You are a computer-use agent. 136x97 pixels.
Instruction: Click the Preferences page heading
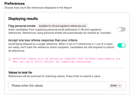[x=15, y=4]
